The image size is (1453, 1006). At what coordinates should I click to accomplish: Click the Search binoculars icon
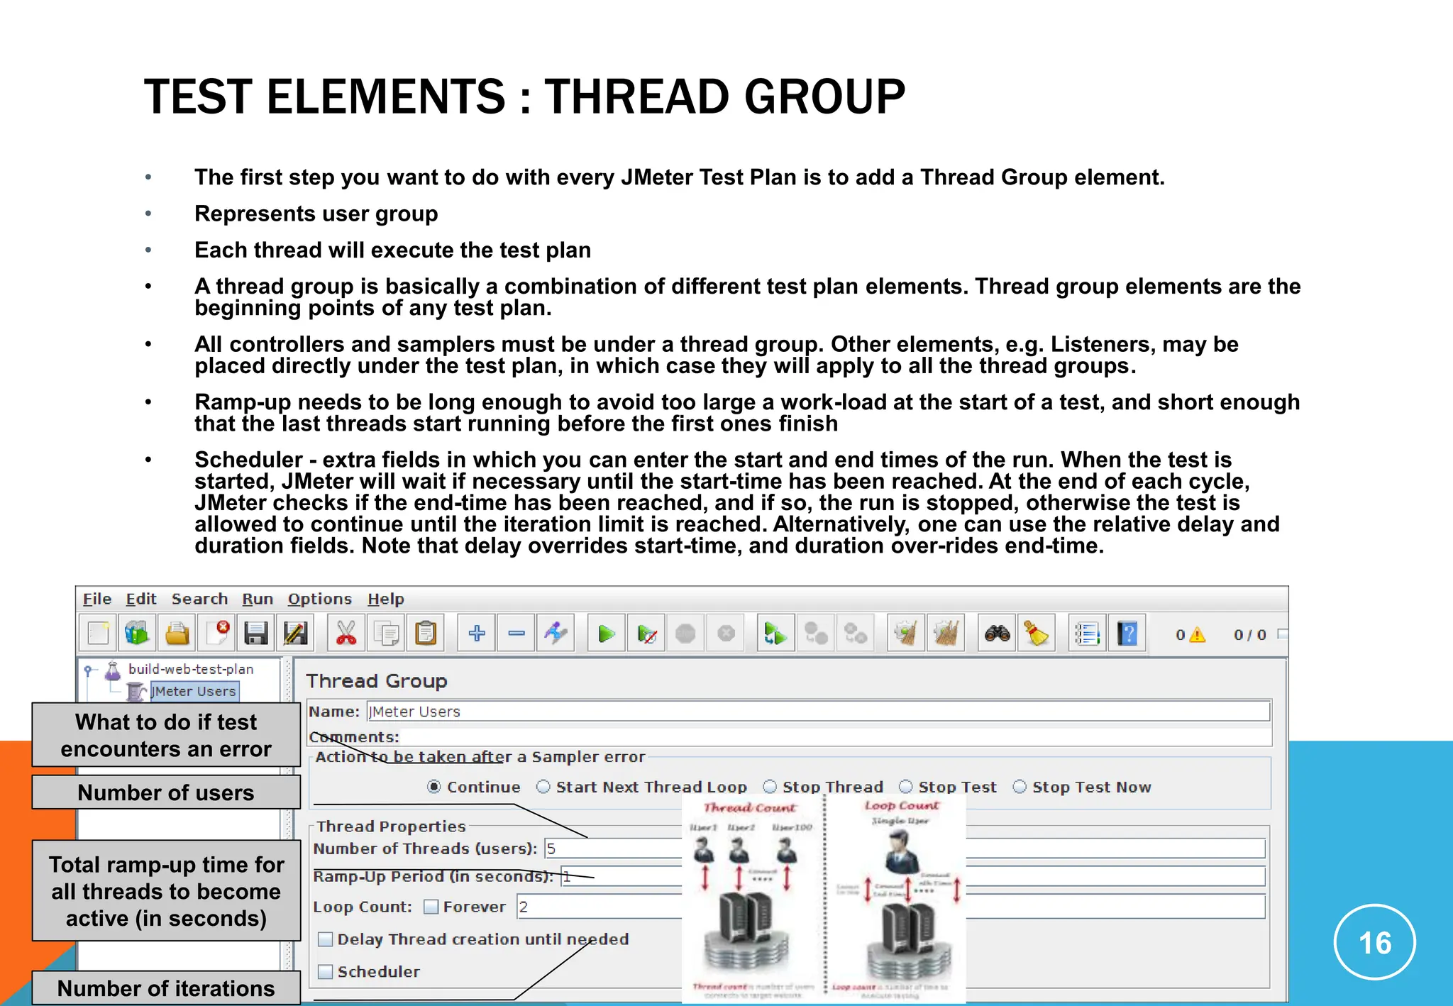(997, 634)
